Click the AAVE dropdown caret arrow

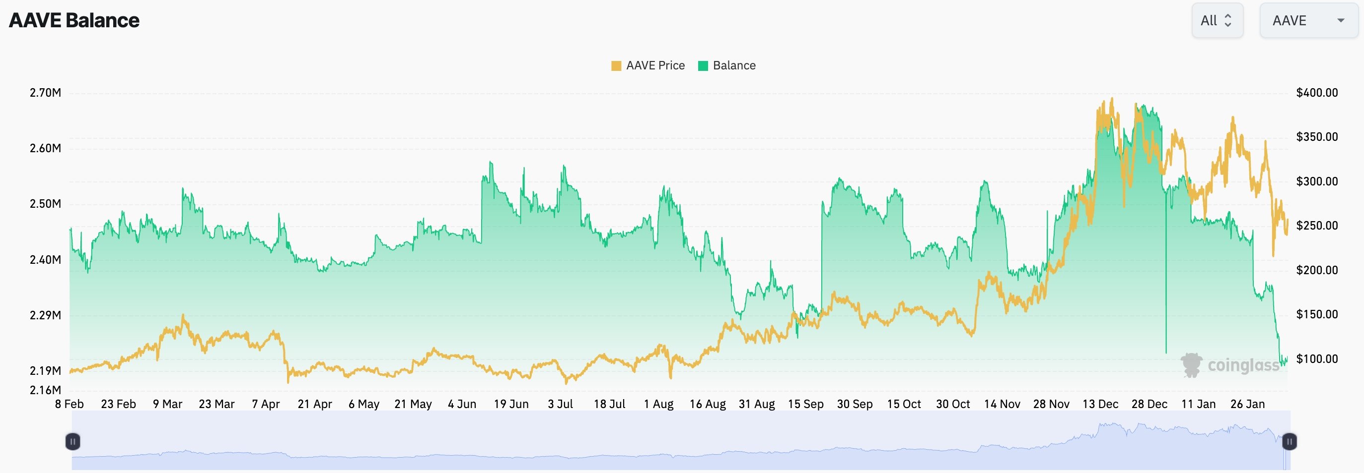coord(1341,21)
